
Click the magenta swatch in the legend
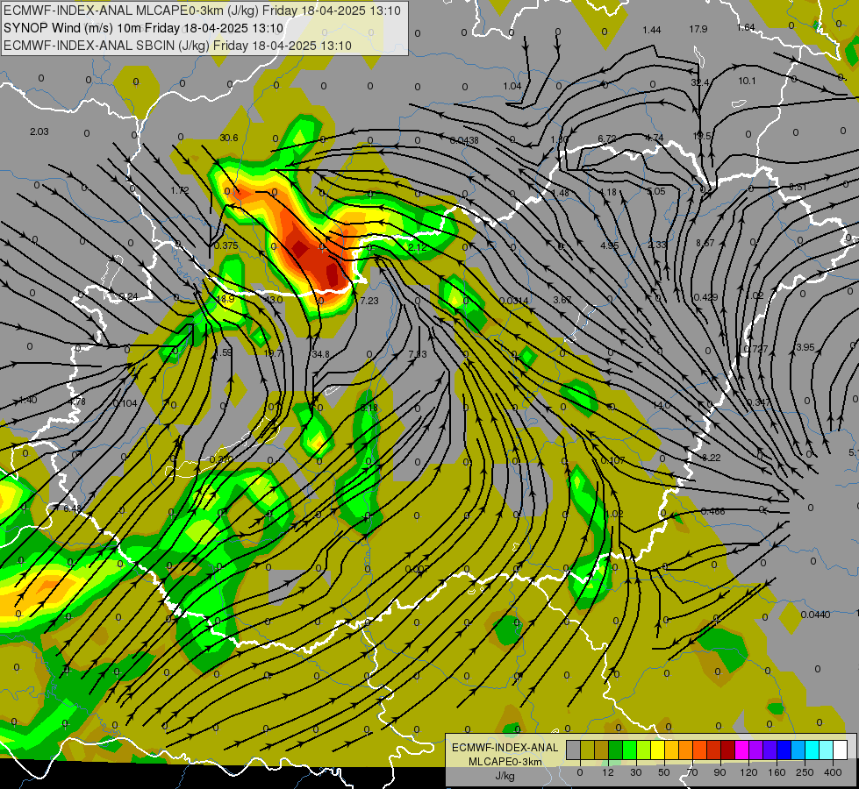742,750
